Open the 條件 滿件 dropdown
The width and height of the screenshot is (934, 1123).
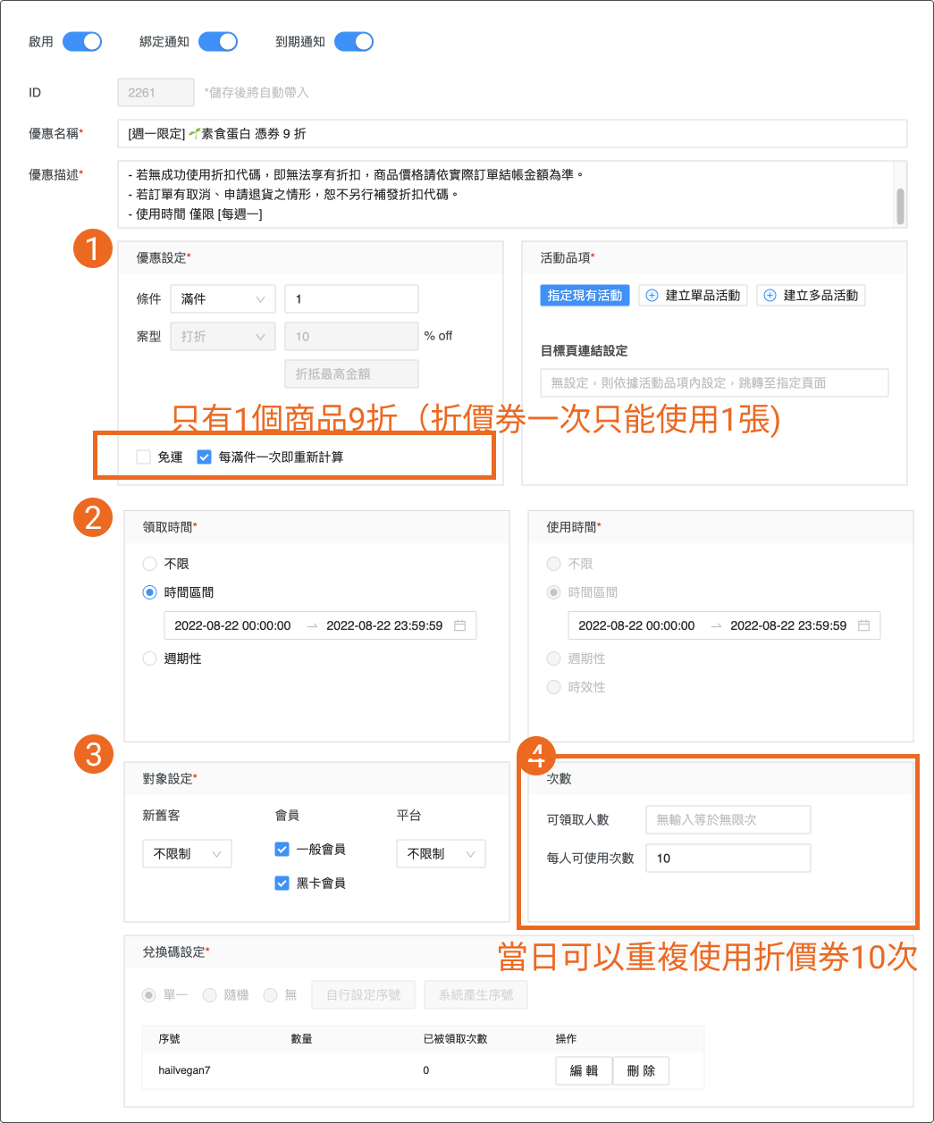(223, 299)
